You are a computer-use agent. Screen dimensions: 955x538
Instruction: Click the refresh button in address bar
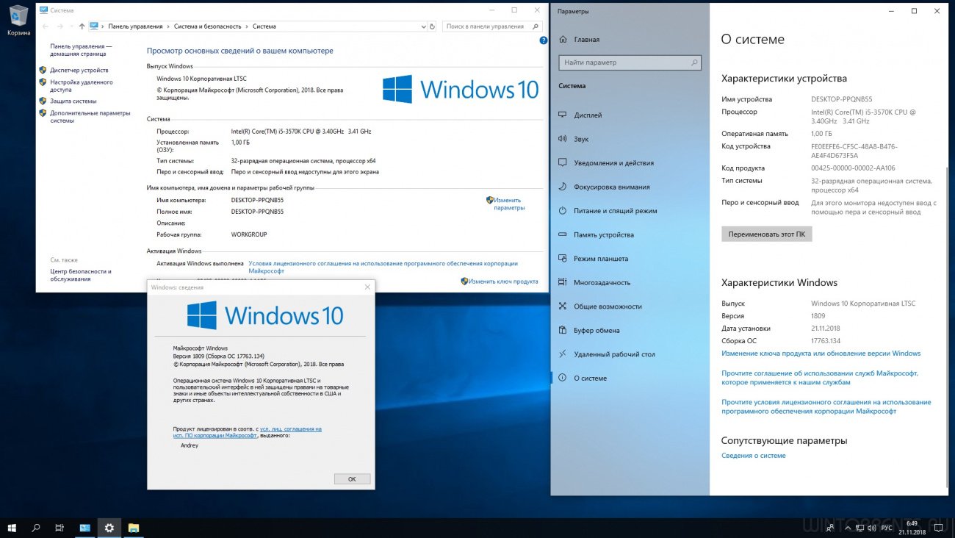click(431, 26)
